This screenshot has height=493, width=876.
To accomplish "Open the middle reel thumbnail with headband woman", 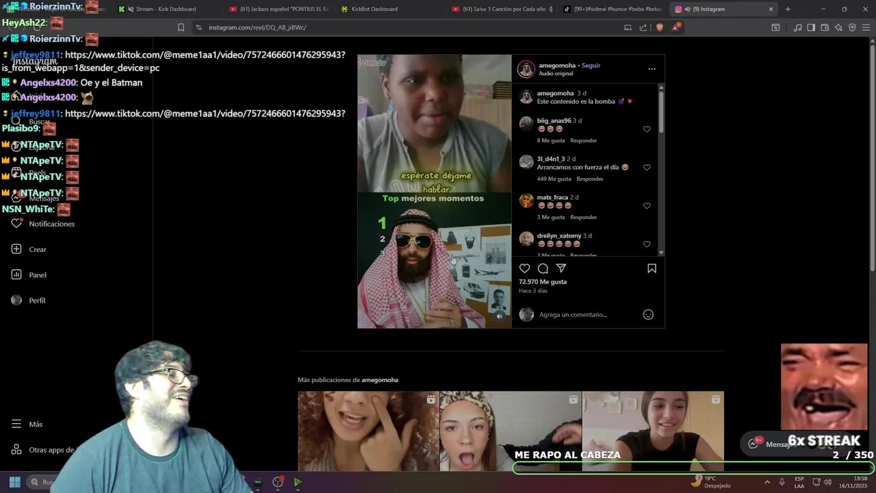I will 511,431.
